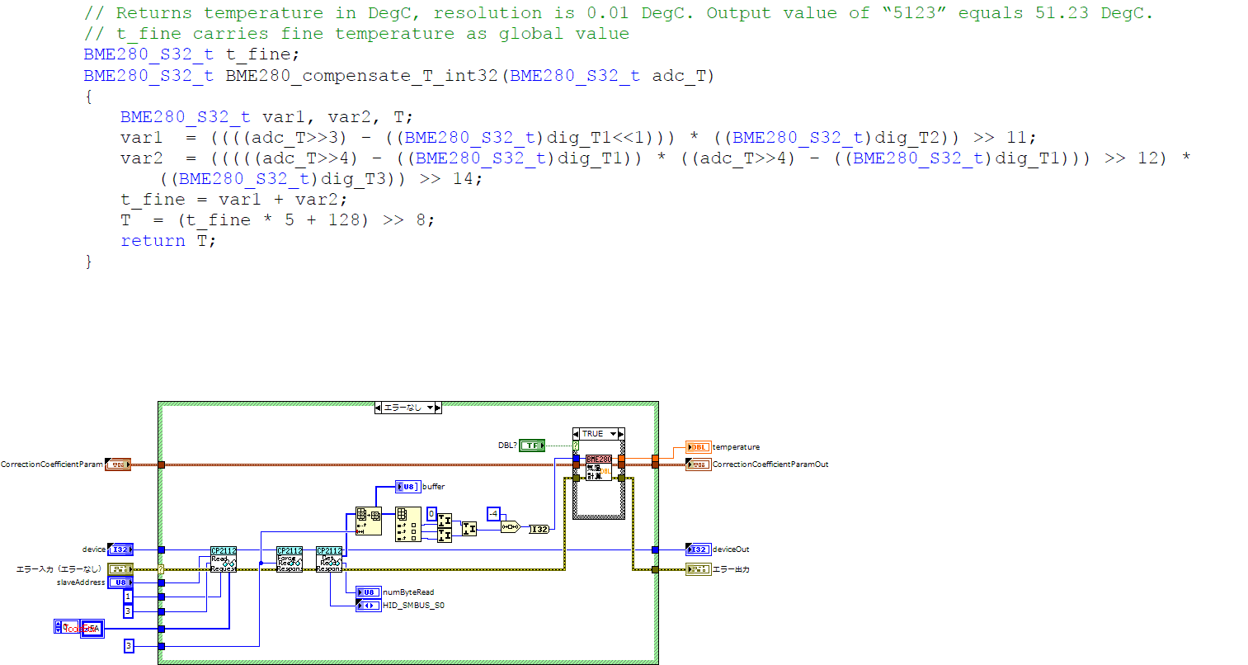Image resolution: width=1248 pixels, height=665 pixels.
Task: Select the エラー出力 error indicator terminal
Action: click(x=698, y=569)
